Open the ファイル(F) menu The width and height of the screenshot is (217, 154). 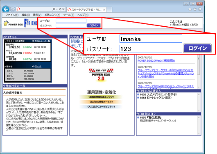[12, 15]
